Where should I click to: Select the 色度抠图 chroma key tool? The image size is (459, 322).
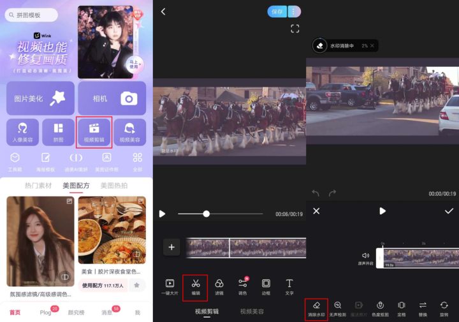coord(380,309)
